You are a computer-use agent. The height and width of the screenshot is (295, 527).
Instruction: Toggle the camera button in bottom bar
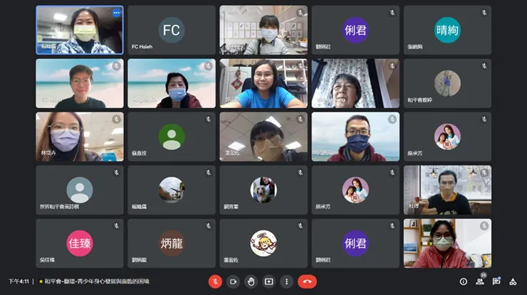(x=233, y=281)
